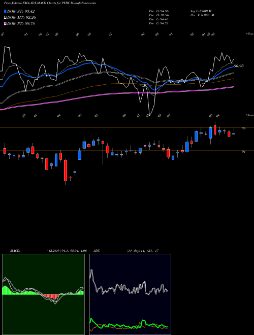The image size is (254, 335).
Task: Click the '<Lows' marker label
Action: tap(250, 115)
